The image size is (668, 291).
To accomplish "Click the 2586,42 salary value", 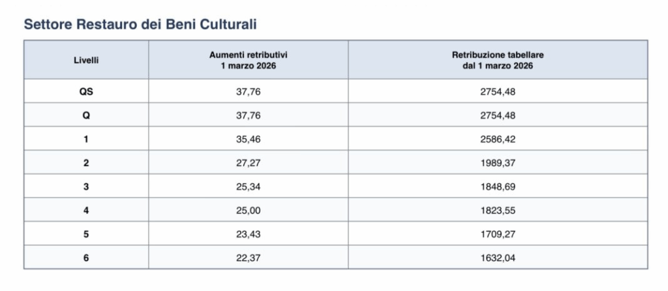I will pyautogui.click(x=498, y=139).
